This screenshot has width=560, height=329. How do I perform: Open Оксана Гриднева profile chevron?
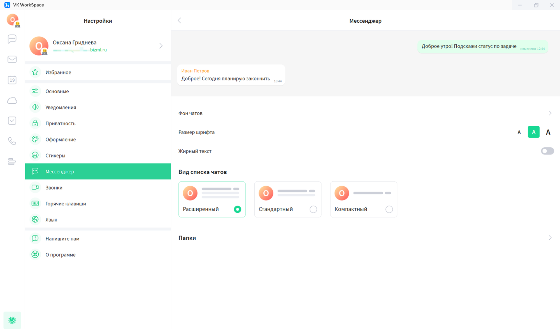tap(161, 46)
